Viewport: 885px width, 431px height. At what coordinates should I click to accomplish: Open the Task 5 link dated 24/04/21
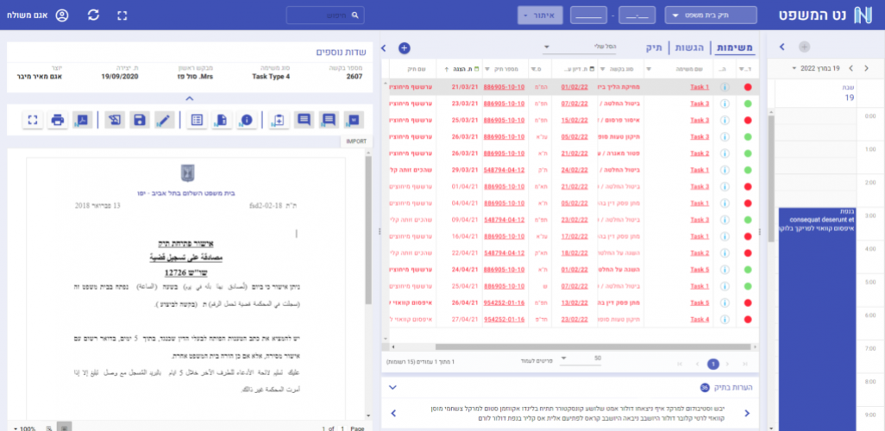coord(700,270)
